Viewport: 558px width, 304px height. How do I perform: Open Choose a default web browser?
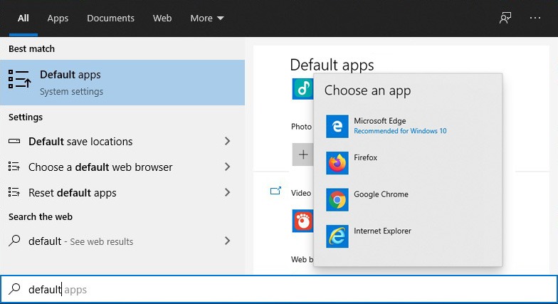pos(122,167)
